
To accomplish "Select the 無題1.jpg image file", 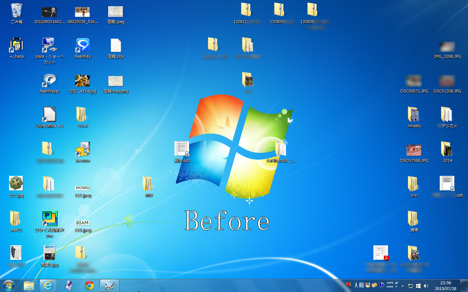I will [49, 253].
